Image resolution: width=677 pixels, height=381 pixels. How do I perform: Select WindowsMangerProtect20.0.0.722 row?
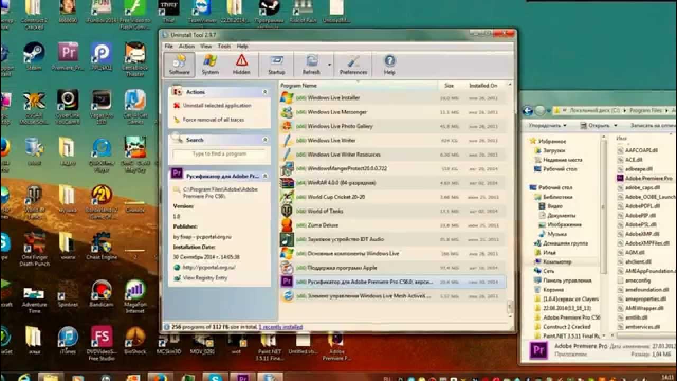pos(392,169)
